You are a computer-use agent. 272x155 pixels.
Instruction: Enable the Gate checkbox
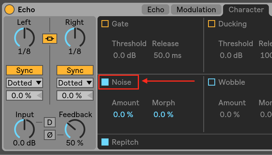pos(105,24)
